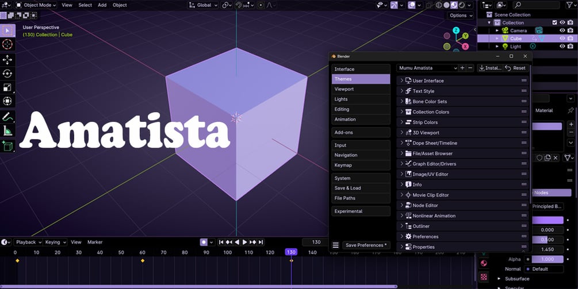This screenshot has width=578, height=289.
Task: Toggle Cube visibility eye in outliner
Action: pyautogui.click(x=562, y=38)
